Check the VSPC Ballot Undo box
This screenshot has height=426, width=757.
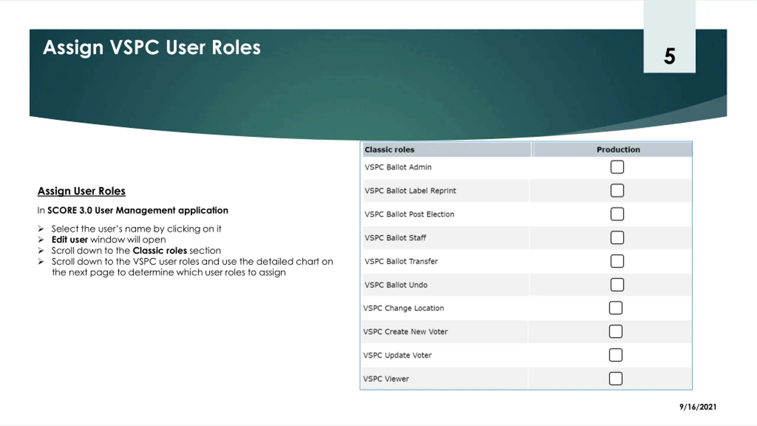pos(617,285)
